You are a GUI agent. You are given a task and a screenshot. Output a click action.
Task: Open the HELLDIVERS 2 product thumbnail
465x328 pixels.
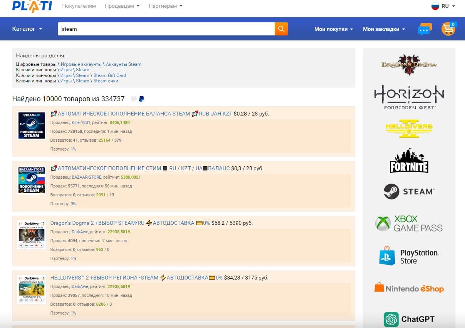32,290
